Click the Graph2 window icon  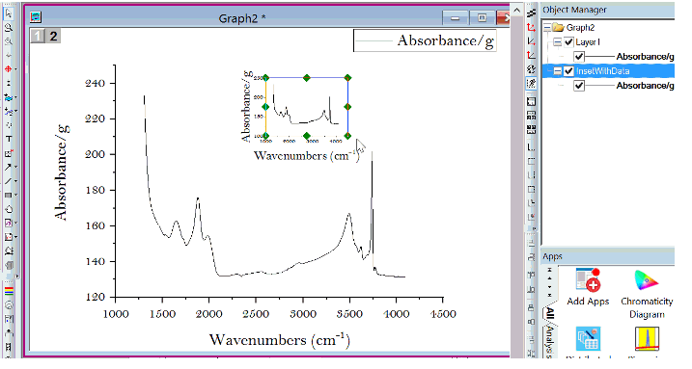36,17
